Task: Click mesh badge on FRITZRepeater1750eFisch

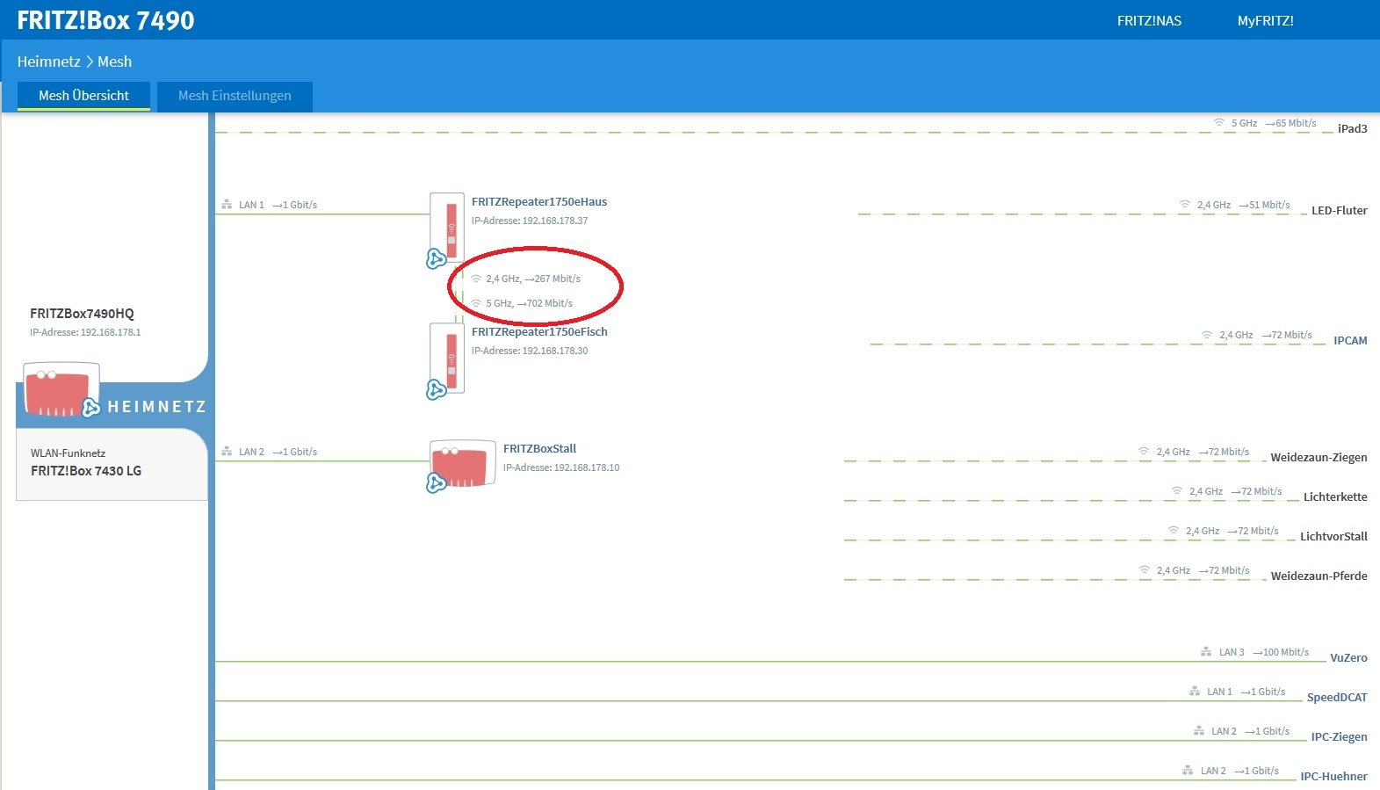Action: point(436,389)
